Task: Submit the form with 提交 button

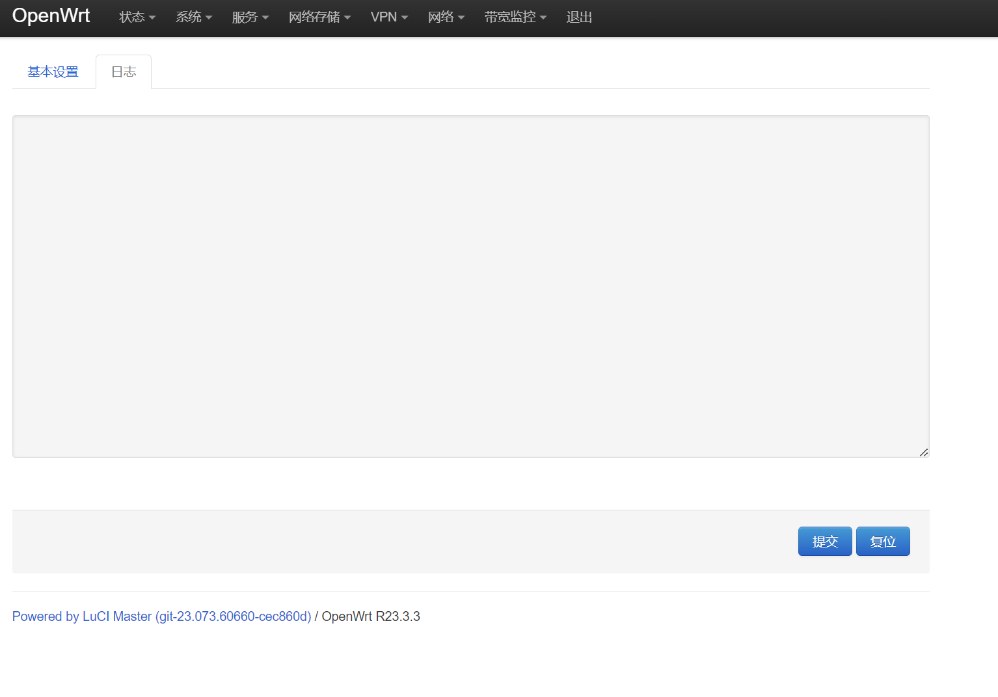Action: point(825,541)
